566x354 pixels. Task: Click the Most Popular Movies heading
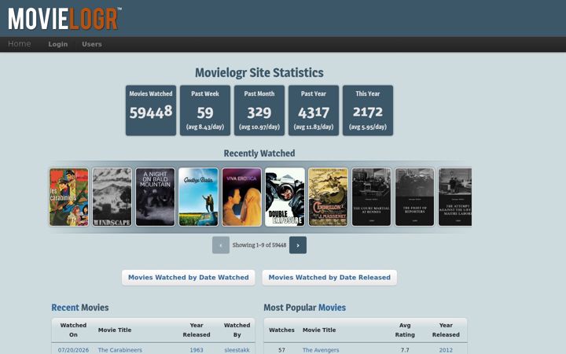coord(305,308)
